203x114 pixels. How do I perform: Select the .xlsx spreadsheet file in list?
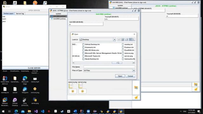tap(91, 50)
